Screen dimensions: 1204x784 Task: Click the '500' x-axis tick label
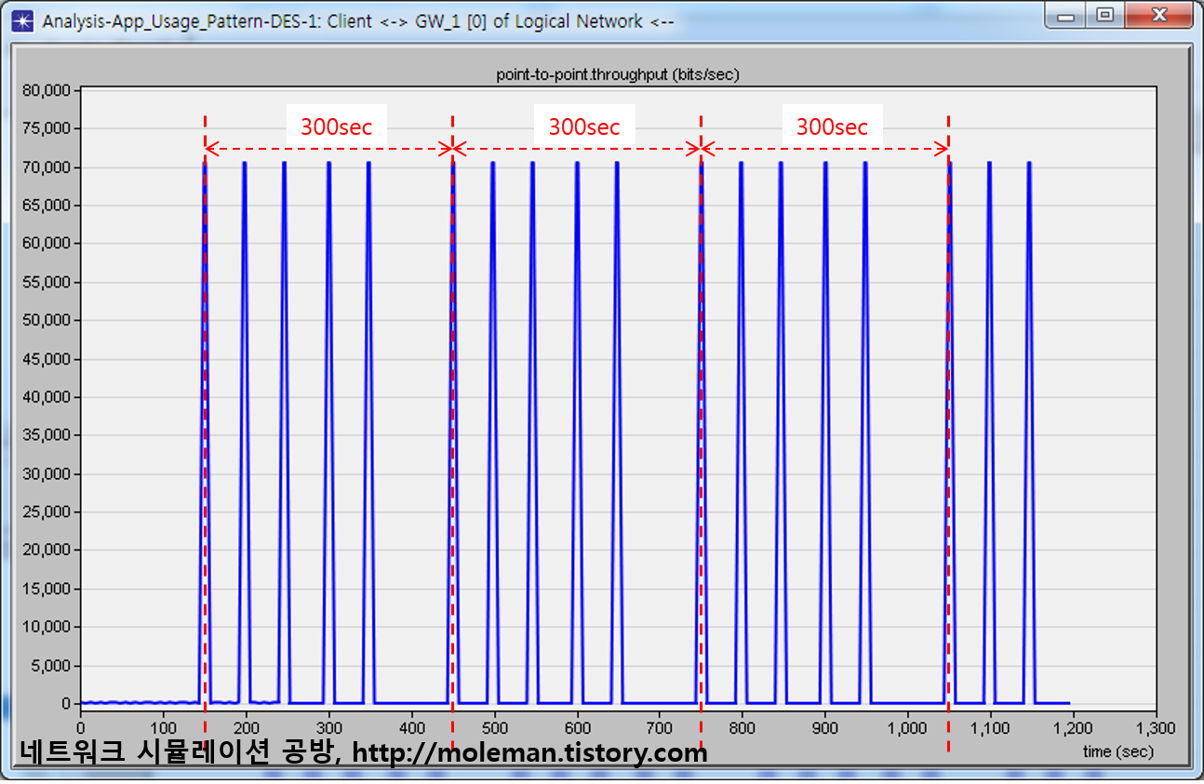click(494, 728)
